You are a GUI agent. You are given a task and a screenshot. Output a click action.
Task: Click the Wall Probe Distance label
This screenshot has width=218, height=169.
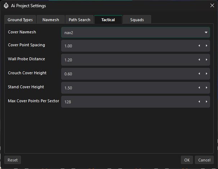pos(26,59)
